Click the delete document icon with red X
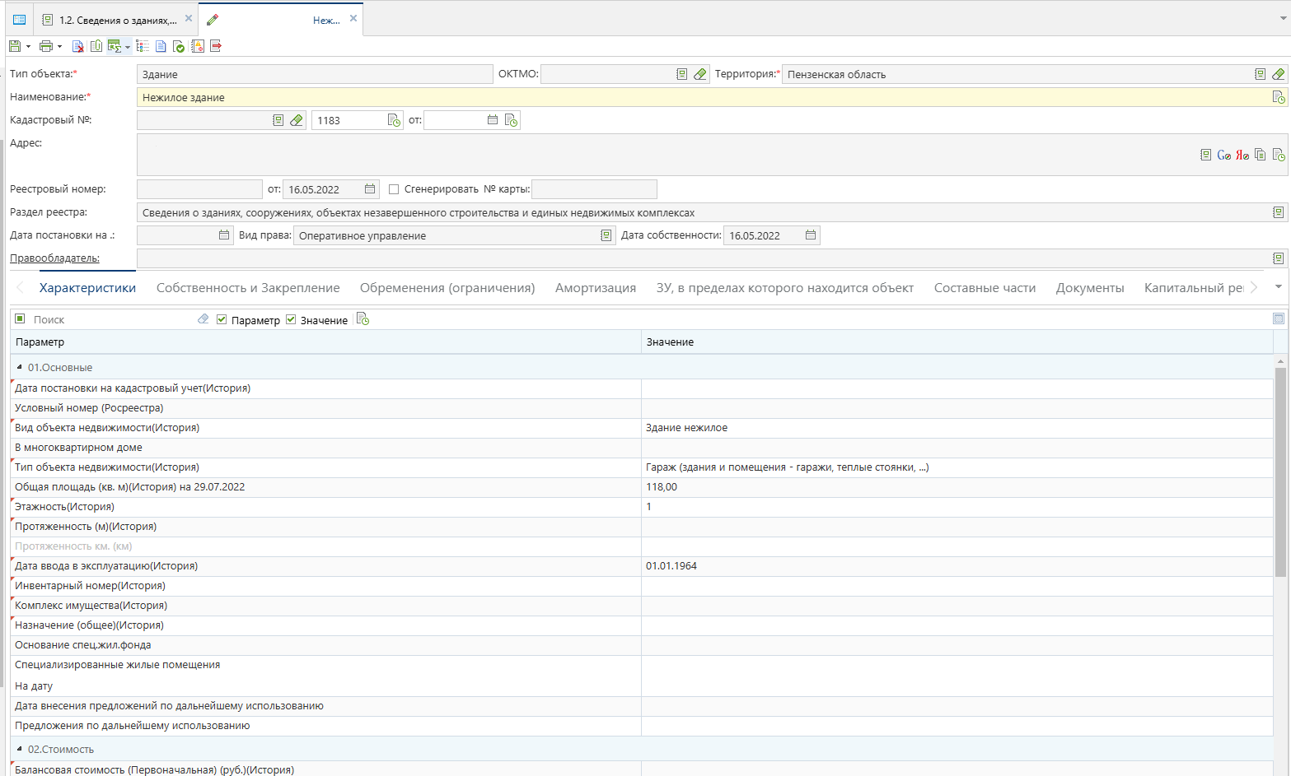 tap(78, 46)
